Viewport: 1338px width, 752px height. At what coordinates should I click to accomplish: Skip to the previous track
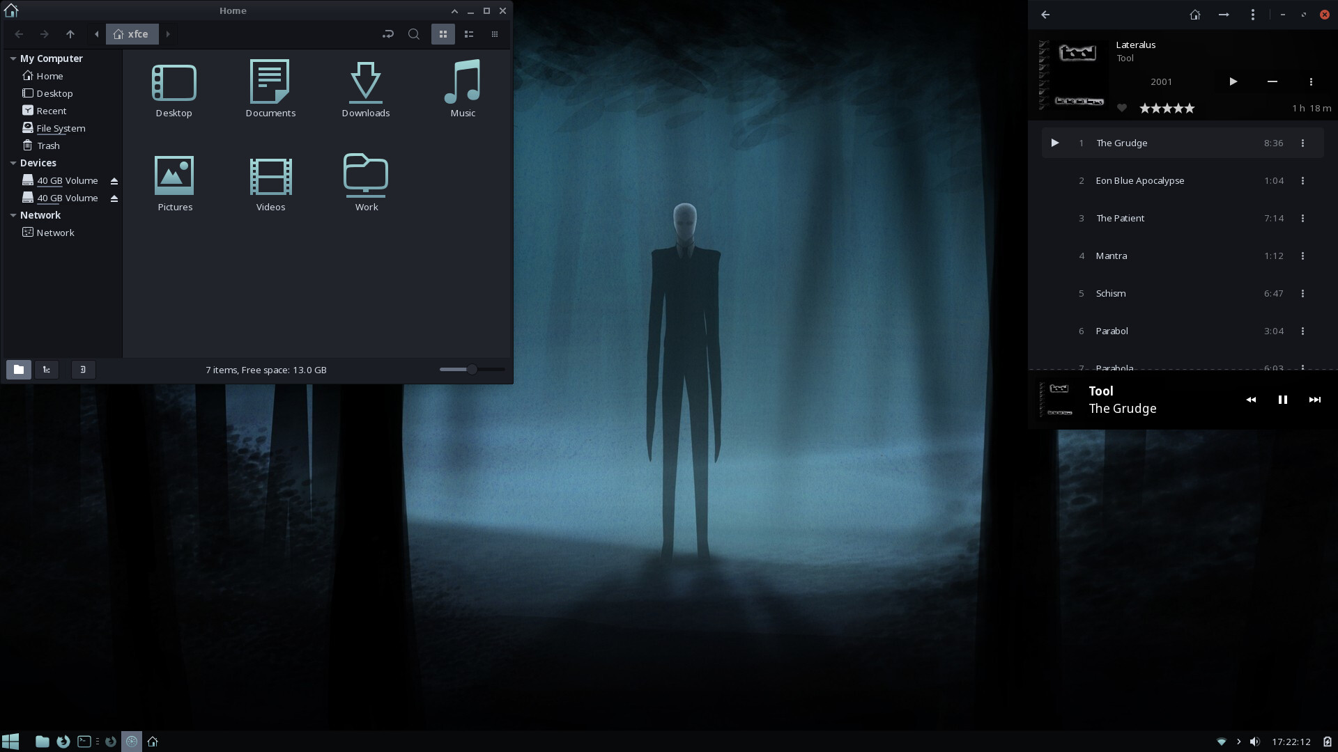coord(1251,400)
